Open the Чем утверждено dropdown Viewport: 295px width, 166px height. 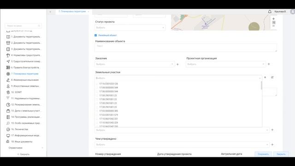182,145
